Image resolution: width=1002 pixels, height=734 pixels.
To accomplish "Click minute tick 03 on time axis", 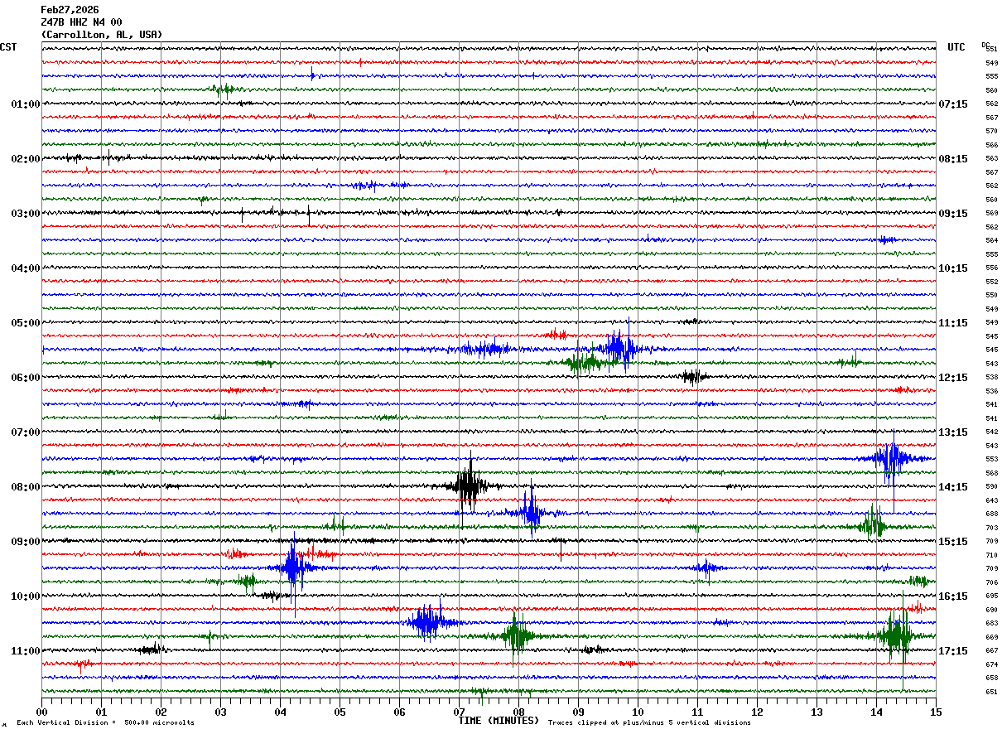I will click(220, 712).
